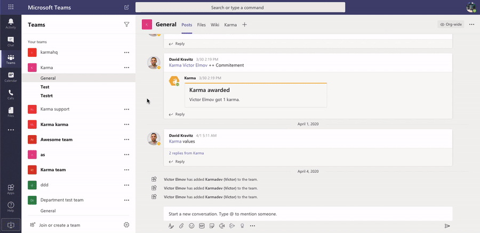
Task: Click the Praise badge icon
Action: click(x=242, y=226)
